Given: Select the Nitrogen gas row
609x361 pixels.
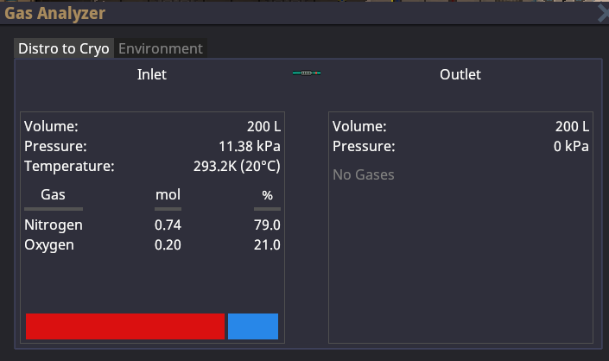Looking at the screenshot, I should (152, 225).
